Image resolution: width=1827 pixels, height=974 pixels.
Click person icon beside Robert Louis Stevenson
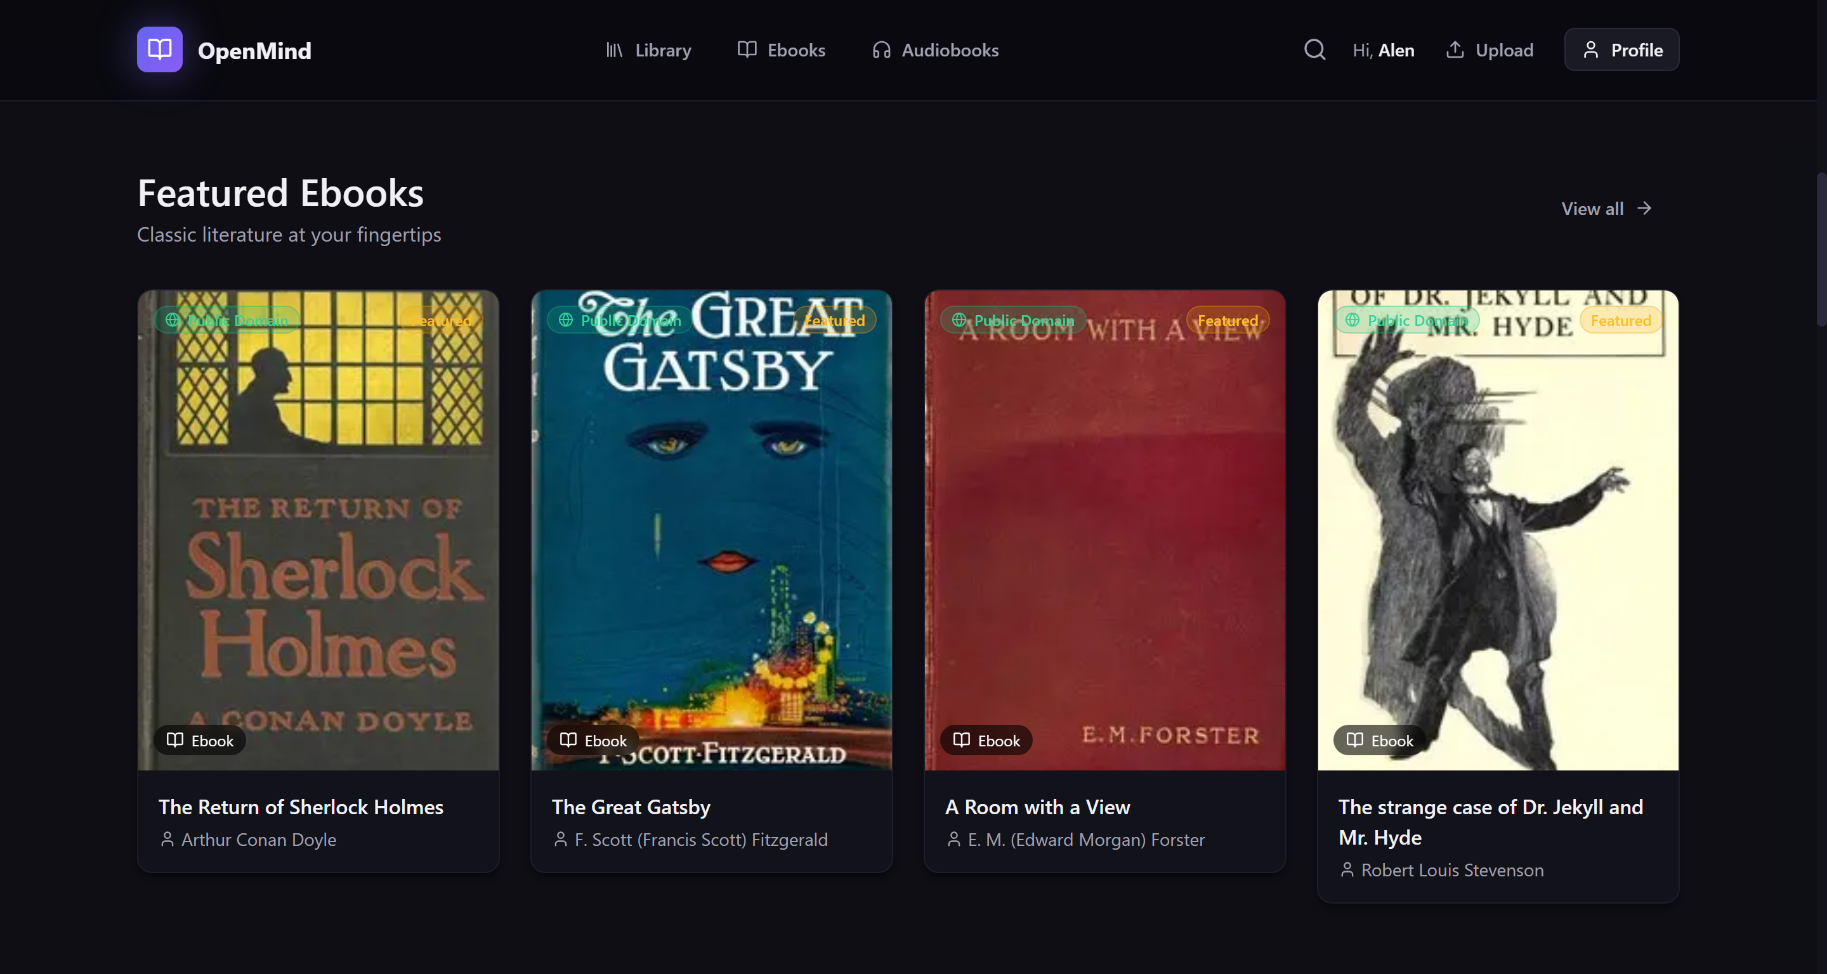tap(1347, 870)
